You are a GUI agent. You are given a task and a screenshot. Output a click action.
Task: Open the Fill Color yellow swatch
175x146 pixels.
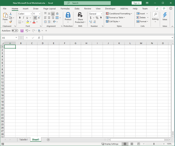click(x=28, y=22)
